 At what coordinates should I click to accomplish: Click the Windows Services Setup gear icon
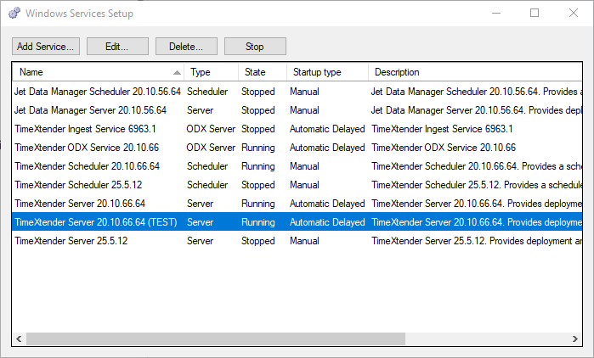point(14,13)
